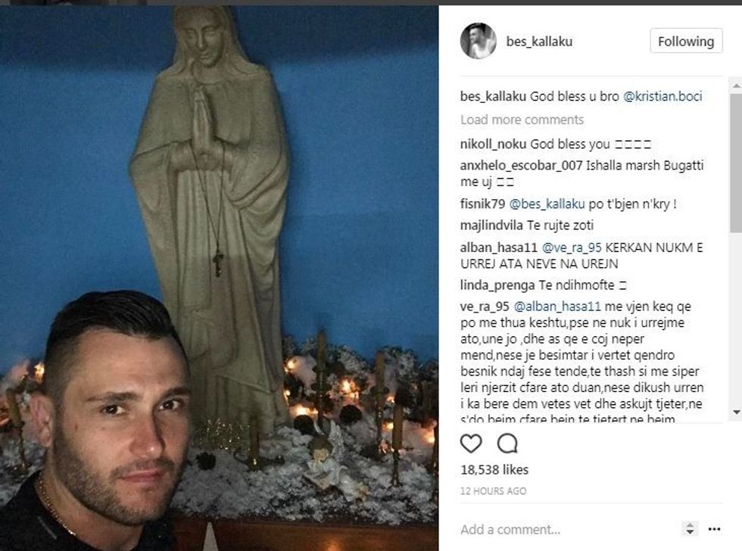Like the post with the heart icon
The height and width of the screenshot is (551, 742).
(471, 444)
